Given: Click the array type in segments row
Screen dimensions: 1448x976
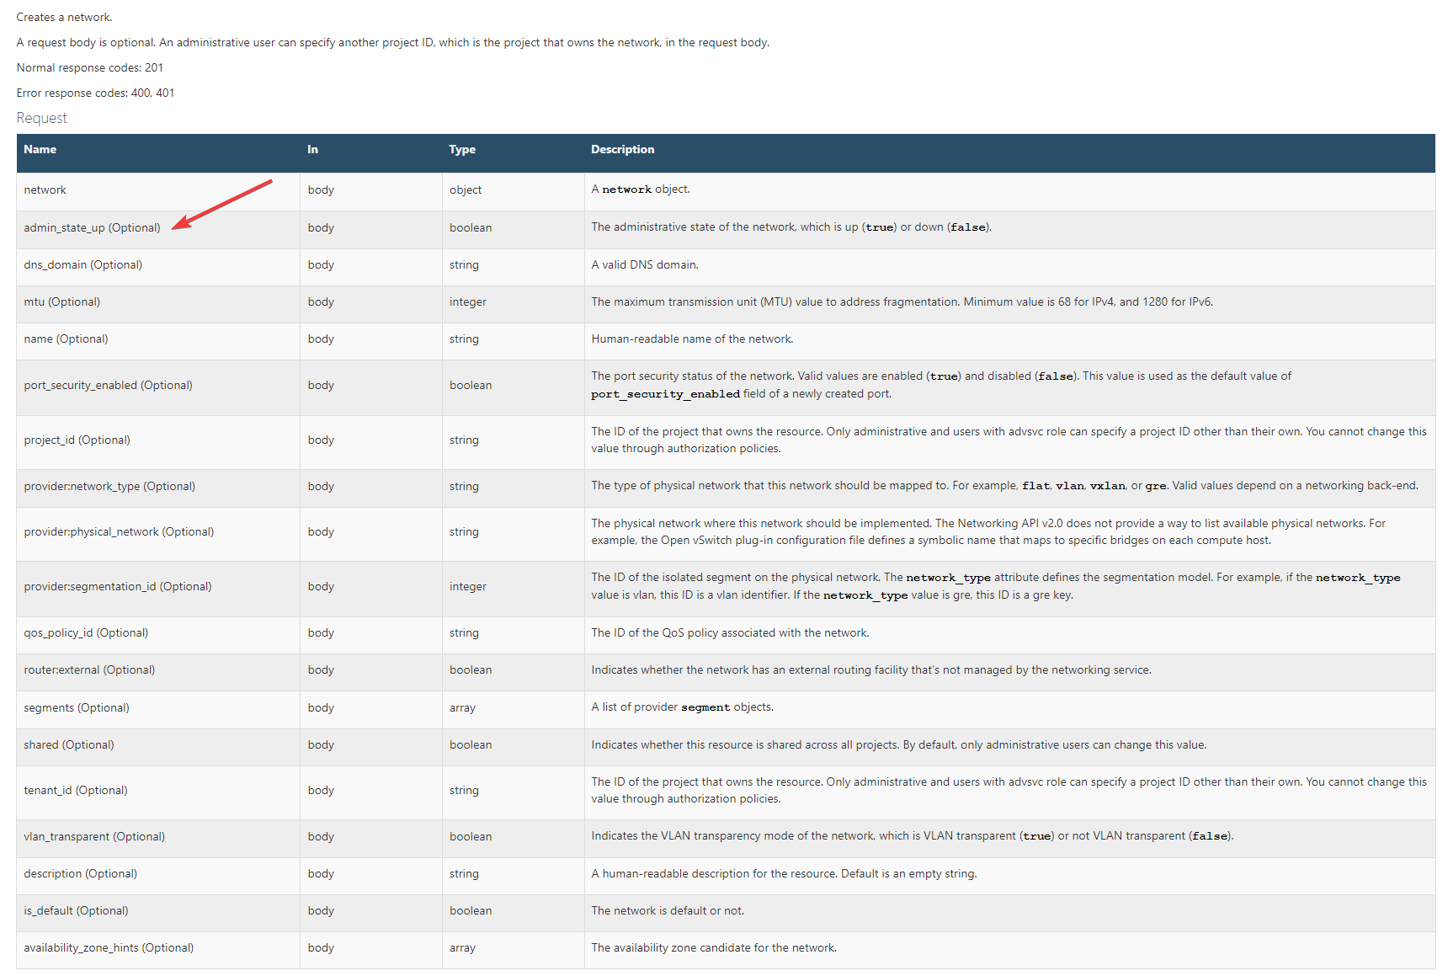Looking at the screenshot, I should tap(462, 708).
